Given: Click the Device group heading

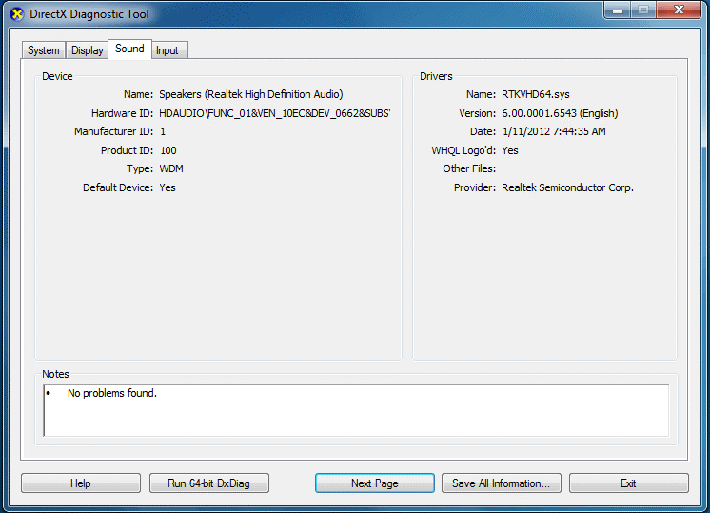Looking at the screenshot, I should (x=57, y=76).
